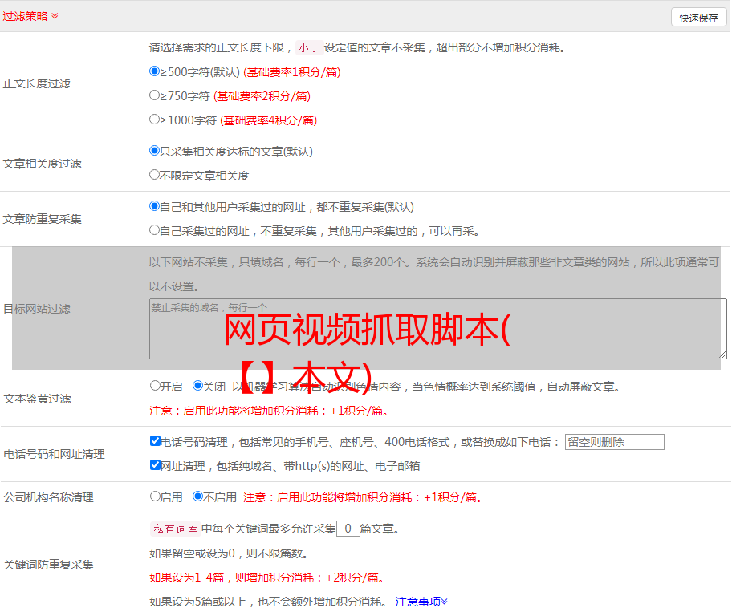732x616 pixels.
Task: Collapse the 过滤策略 section header
Action: [31, 16]
